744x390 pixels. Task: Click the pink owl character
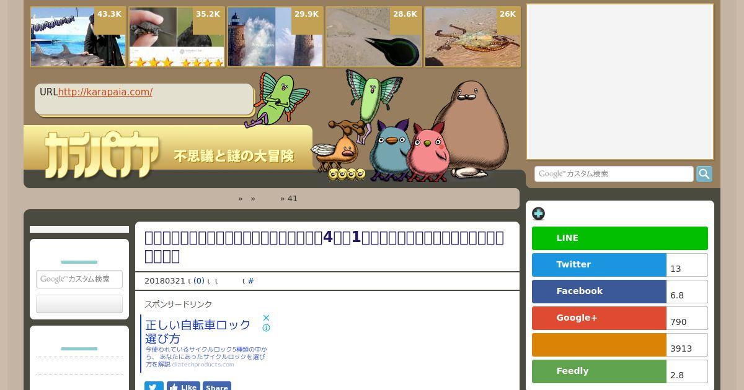[x=428, y=152]
